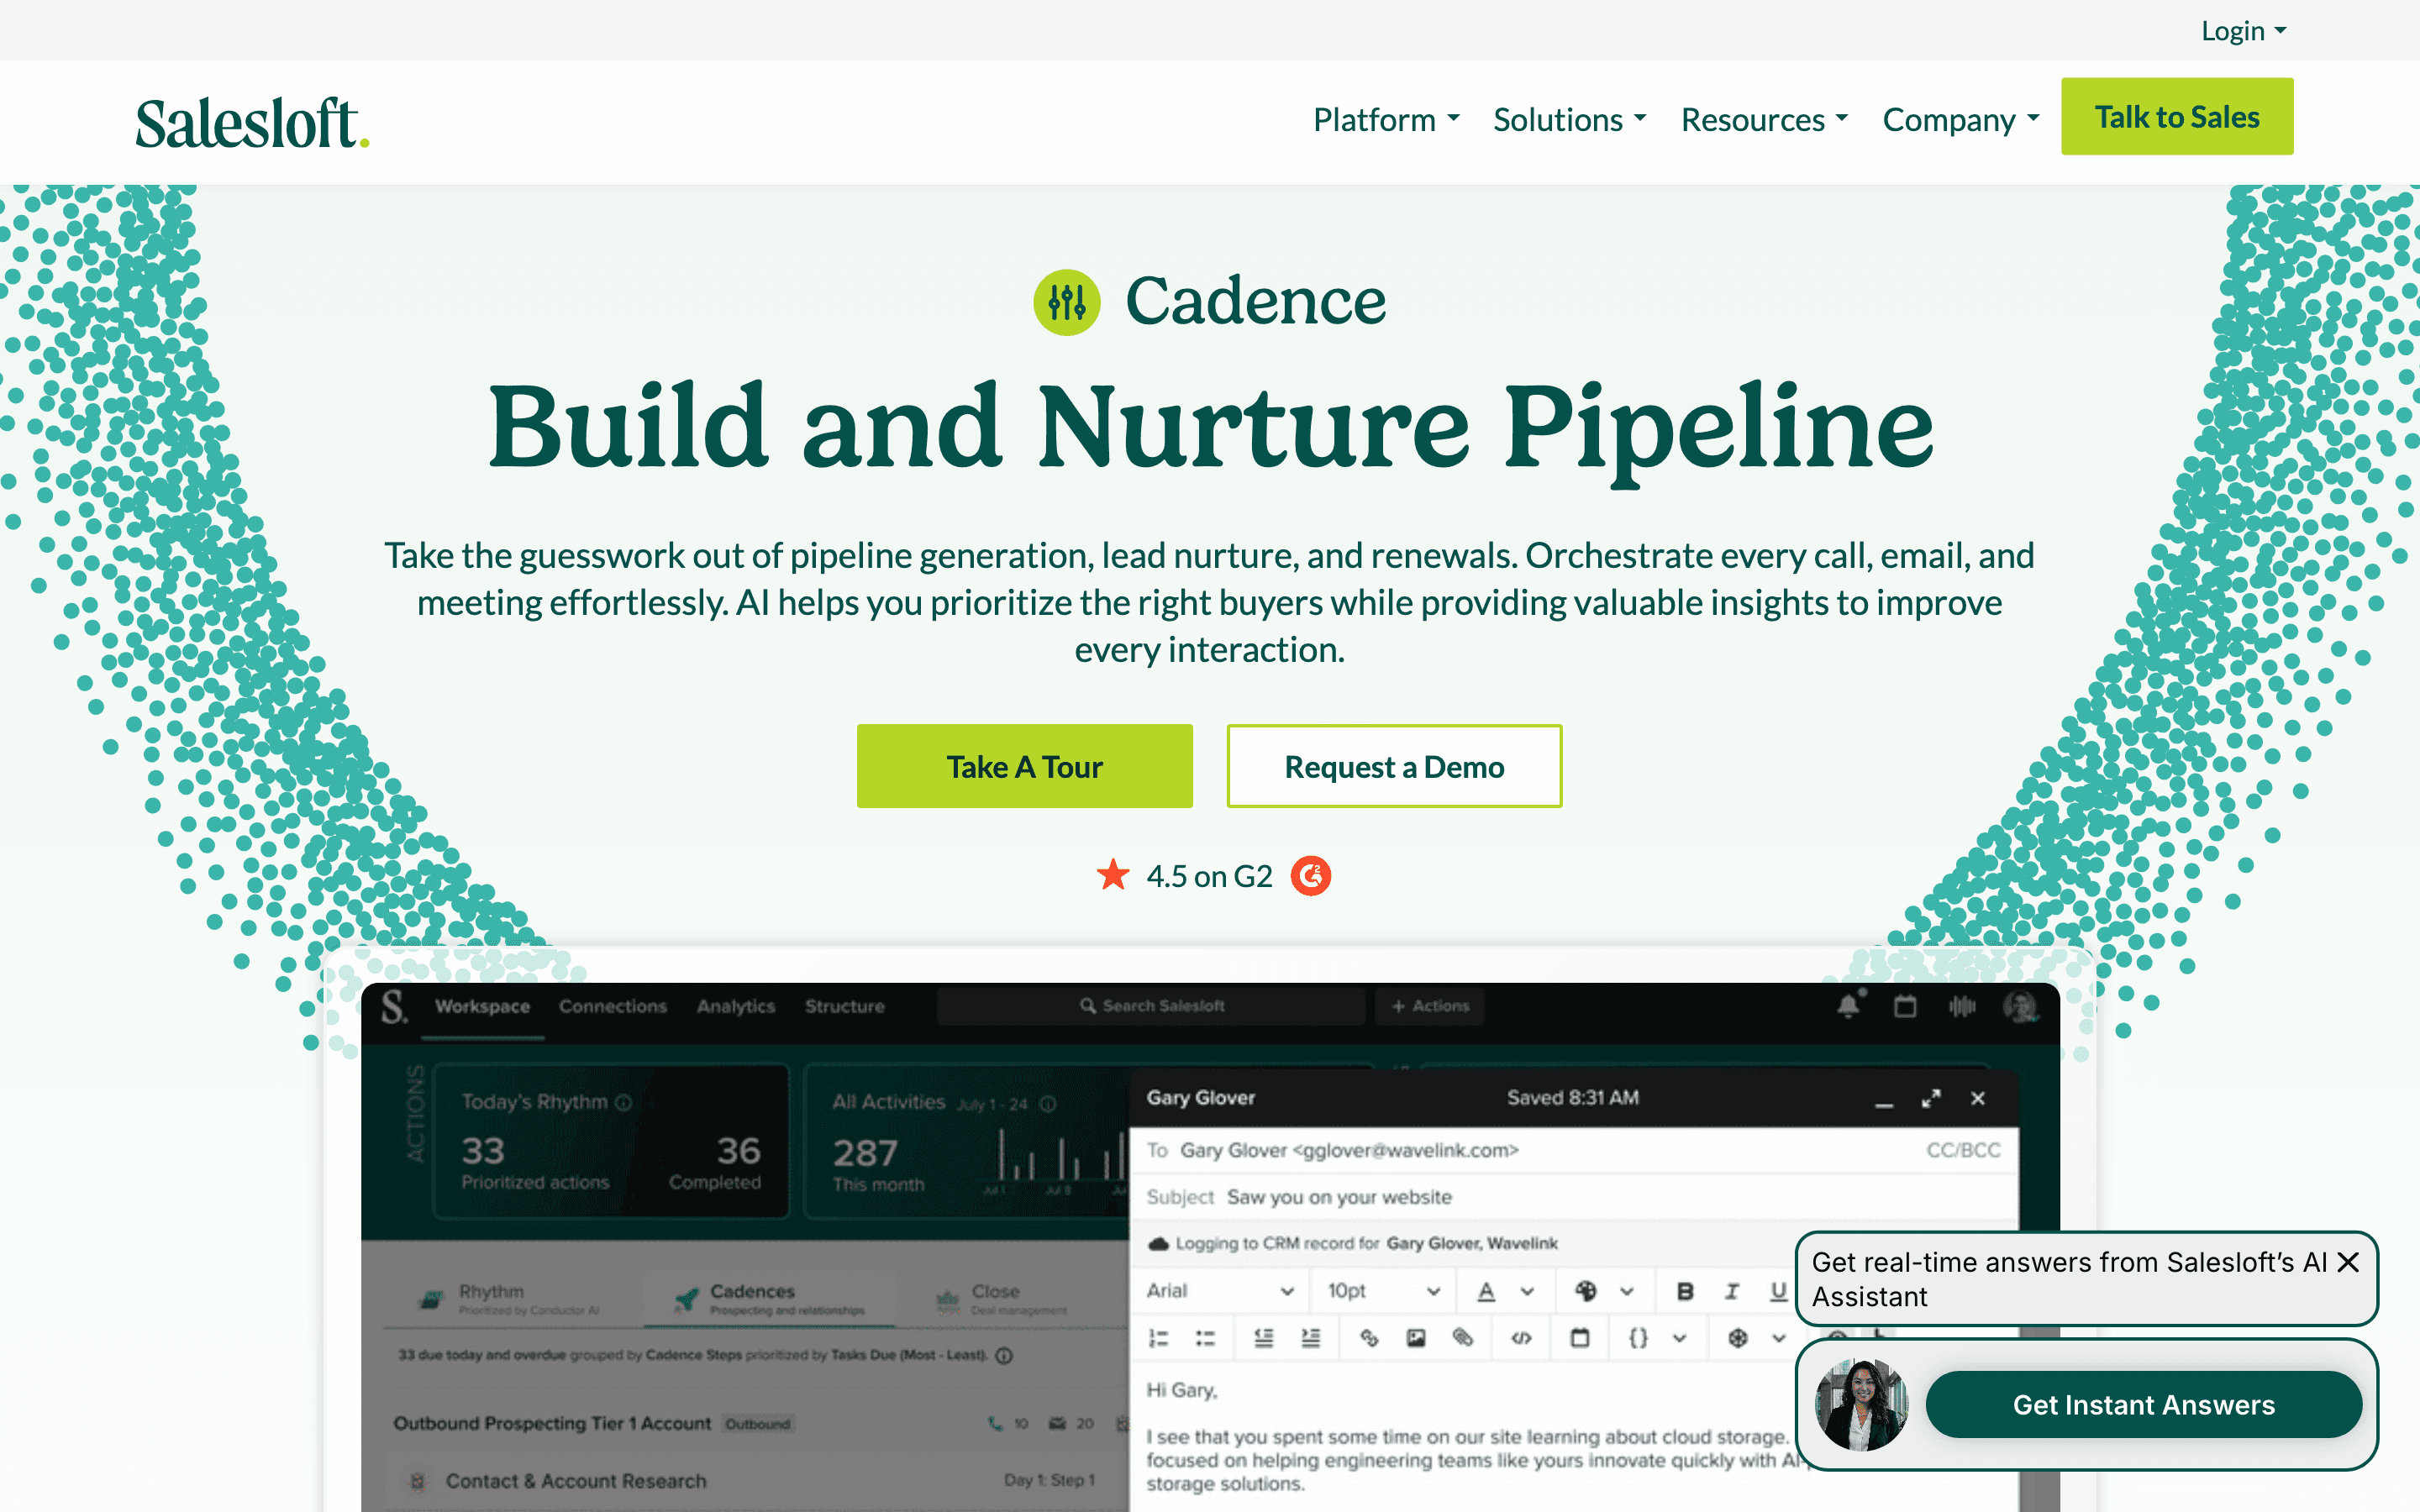Select the Close deal management tab
The height and width of the screenshot is (1512, 2420).
coord(1002,1299)
